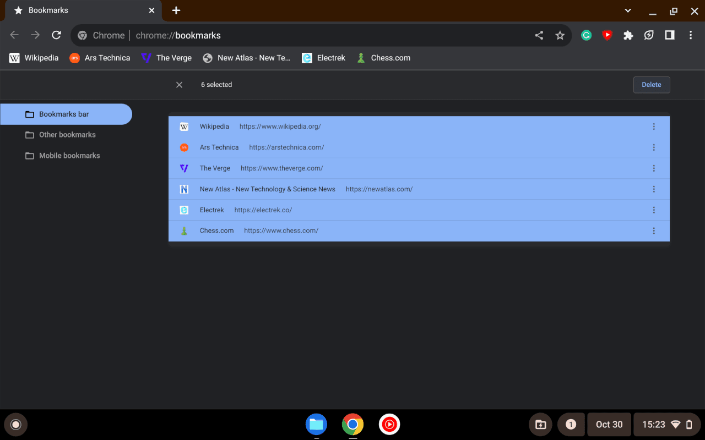Open more actions for The Verge row

(x=654, y=168)
